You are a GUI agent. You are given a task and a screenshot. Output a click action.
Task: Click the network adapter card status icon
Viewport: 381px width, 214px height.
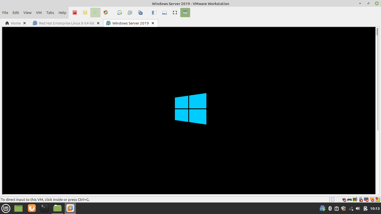click(355, 200)
